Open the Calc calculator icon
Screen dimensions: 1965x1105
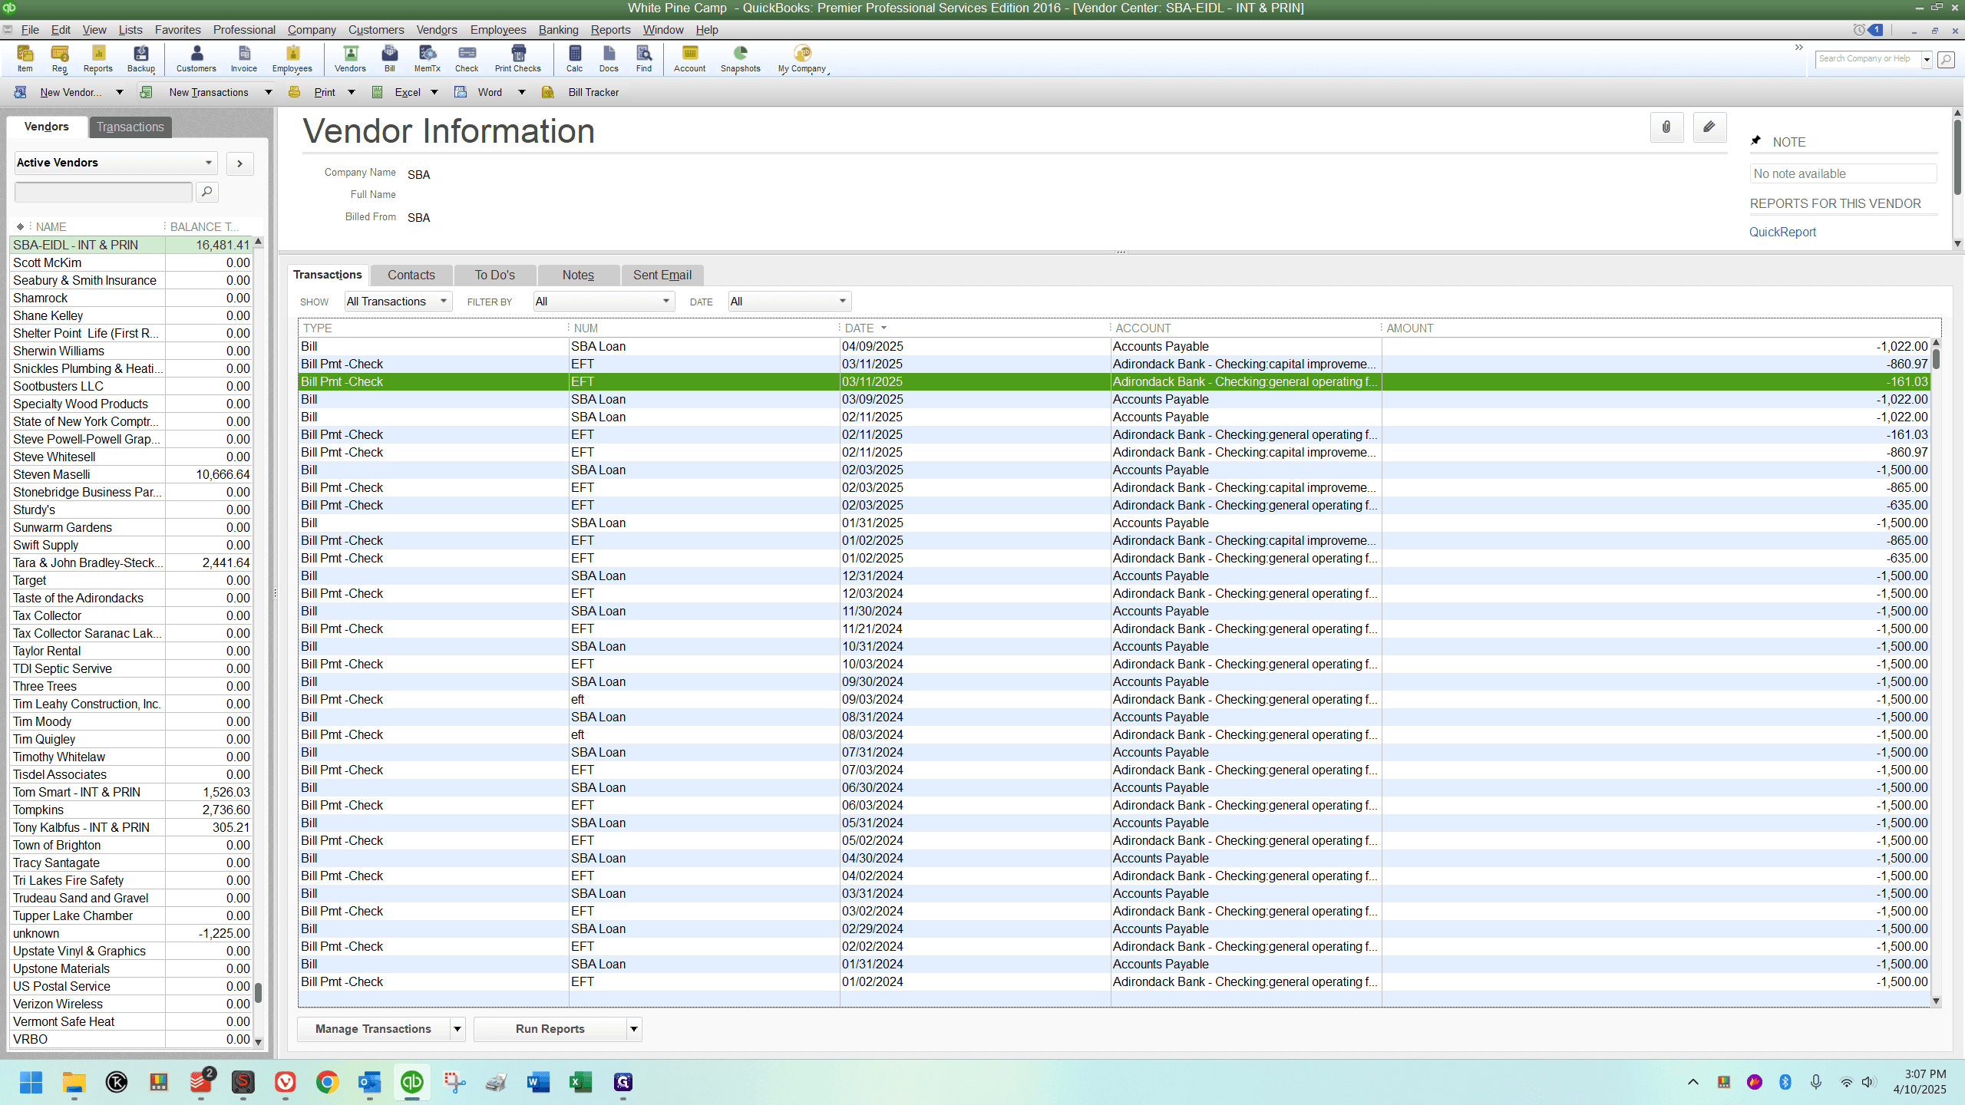point(575,58)
